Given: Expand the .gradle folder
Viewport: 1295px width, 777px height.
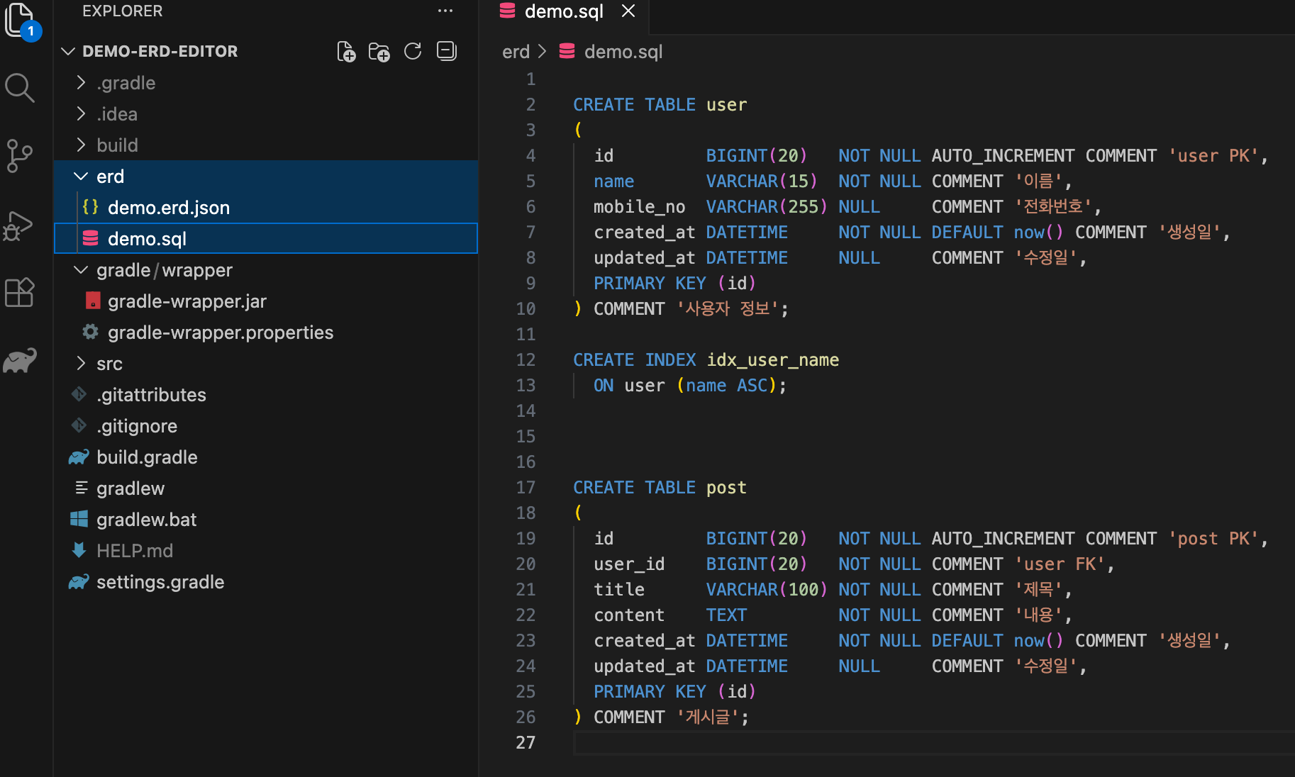Looking at the screenshot, I should coord(126,83).
